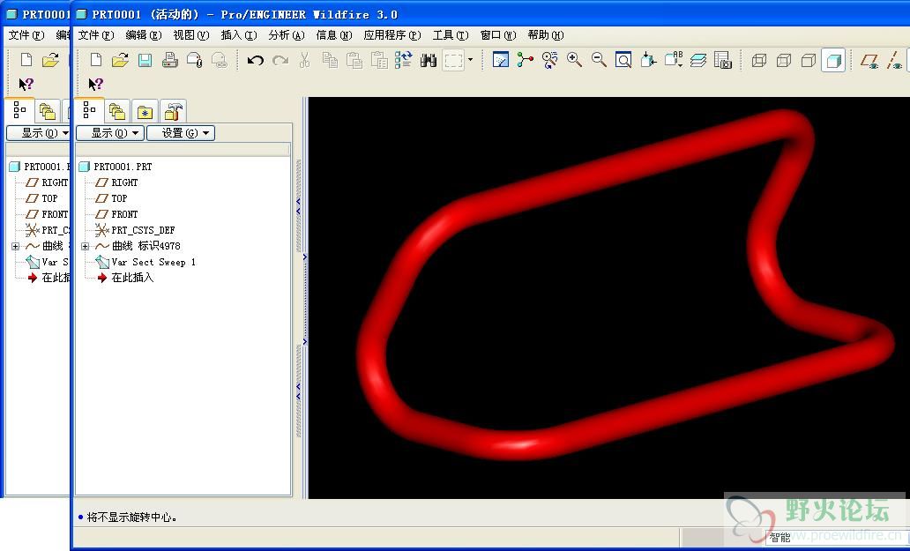Image resolution: width=910 pixels, height=551 pixels.
Task: Create a new file in front window
Action: point(96,60)
